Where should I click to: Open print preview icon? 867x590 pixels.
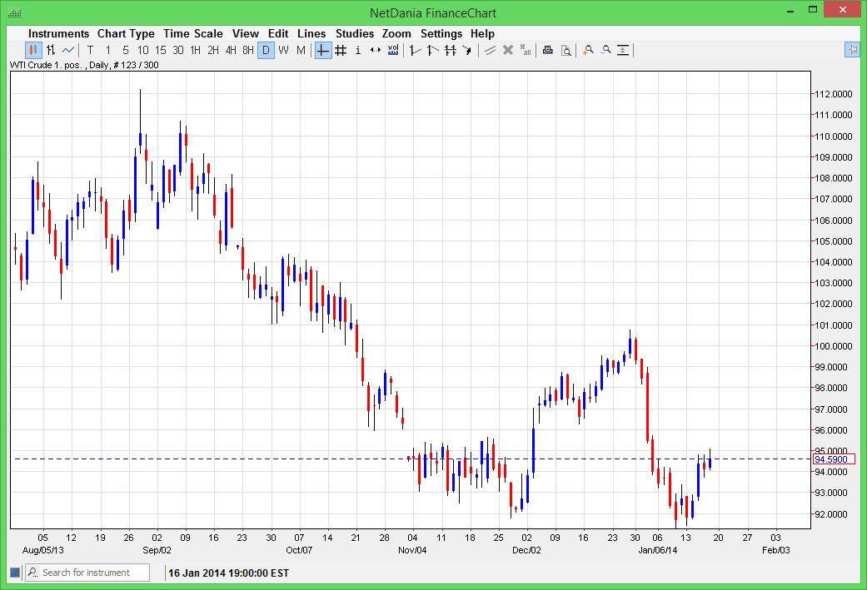[566, 50]
